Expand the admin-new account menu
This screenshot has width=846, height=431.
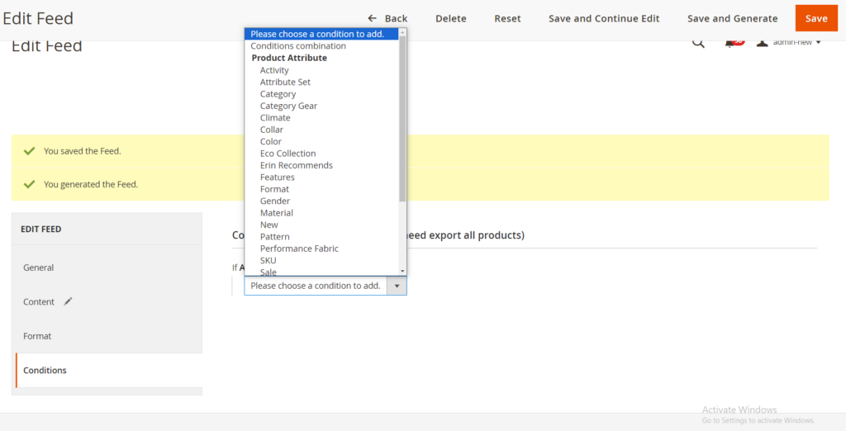796,42
